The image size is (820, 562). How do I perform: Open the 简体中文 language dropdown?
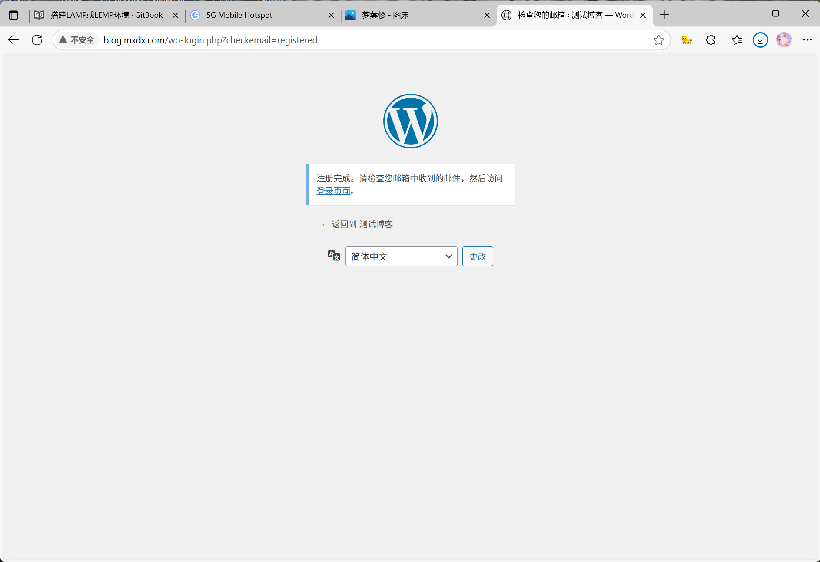(401, 256)
